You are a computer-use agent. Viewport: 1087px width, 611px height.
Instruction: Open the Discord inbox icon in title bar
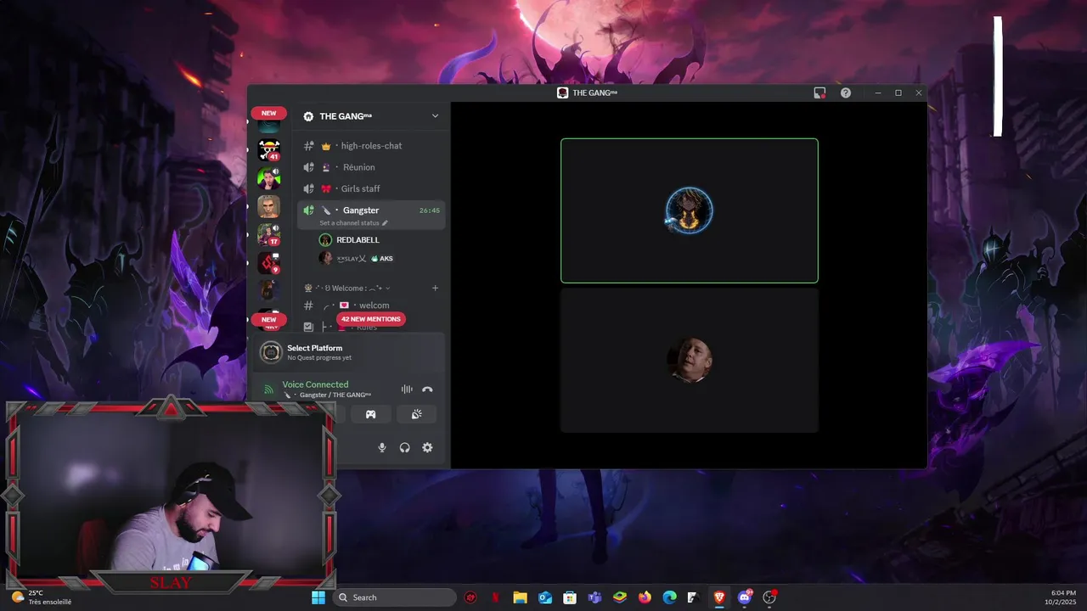(819, 92)
